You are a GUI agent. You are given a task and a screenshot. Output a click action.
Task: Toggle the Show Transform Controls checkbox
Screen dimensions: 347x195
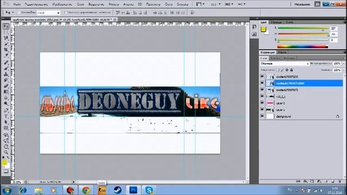coord(66,12)
